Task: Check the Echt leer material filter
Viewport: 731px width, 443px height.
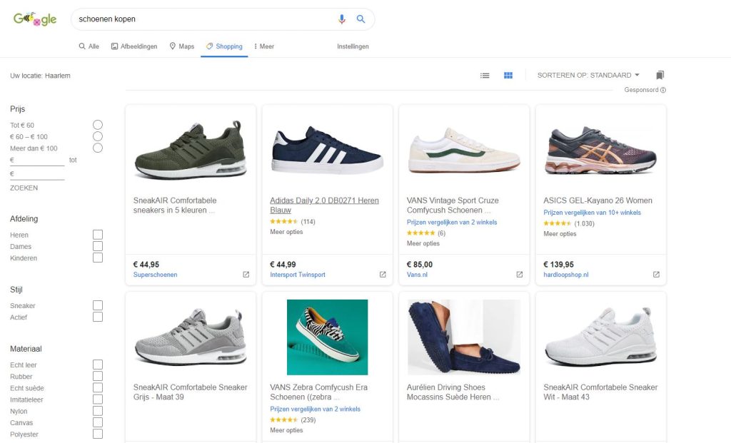Action: (97, 365)
